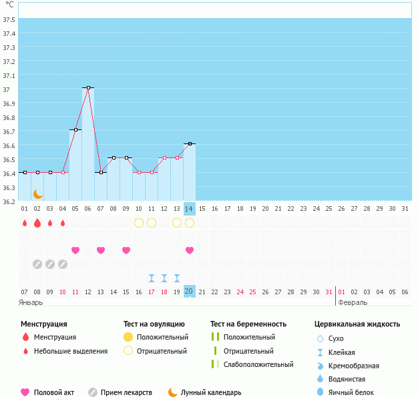Click the highlighted cycle day 14 label
418x397 pixels.
pos(190,209)
